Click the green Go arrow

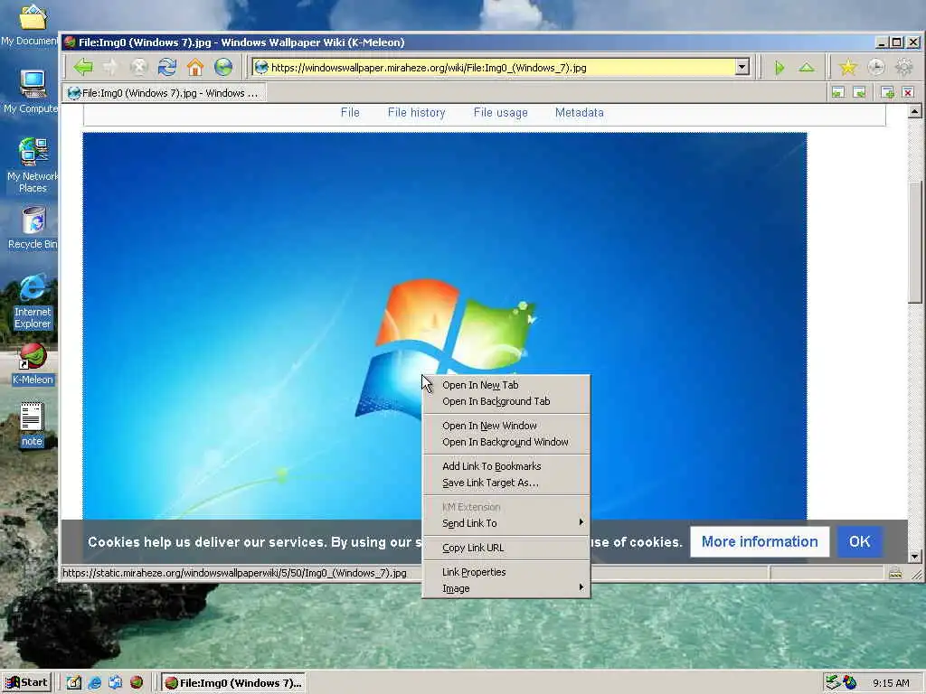tap(780, 68)
